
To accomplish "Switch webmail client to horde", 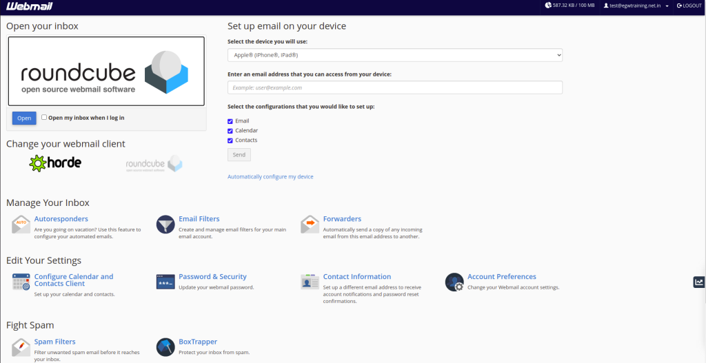I will click(55, 163).
